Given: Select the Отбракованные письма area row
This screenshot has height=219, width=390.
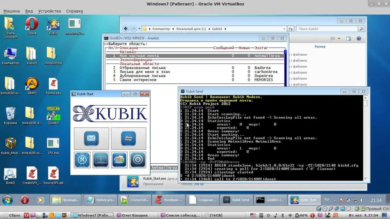Looking at the screenshot, I should click(195, 68).
